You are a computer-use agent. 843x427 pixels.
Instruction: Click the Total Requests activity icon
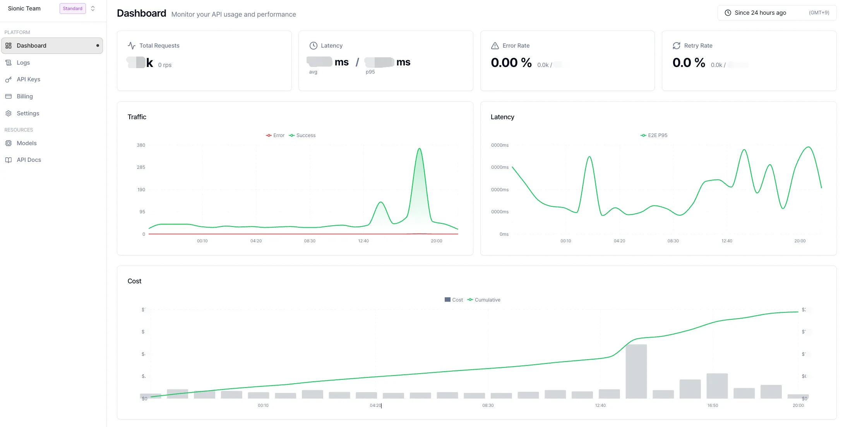click(x=132, y=46)
